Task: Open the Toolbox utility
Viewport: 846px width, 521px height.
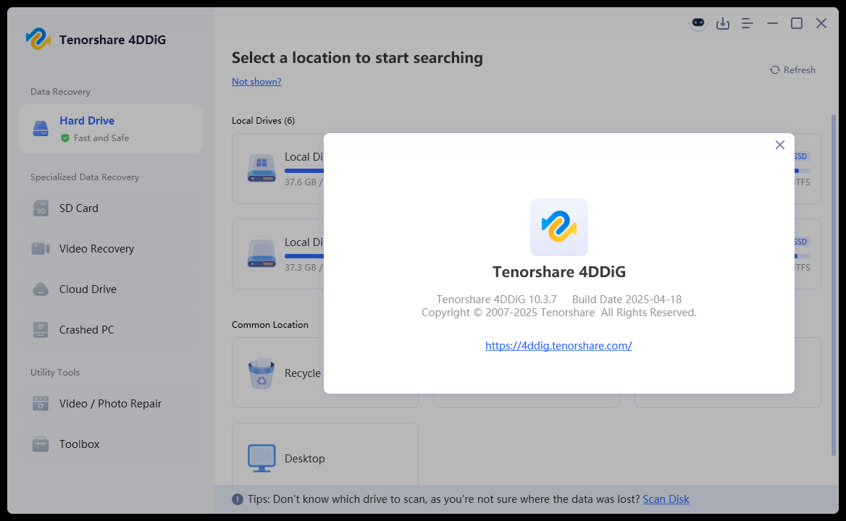Action: tap(111, 444)
